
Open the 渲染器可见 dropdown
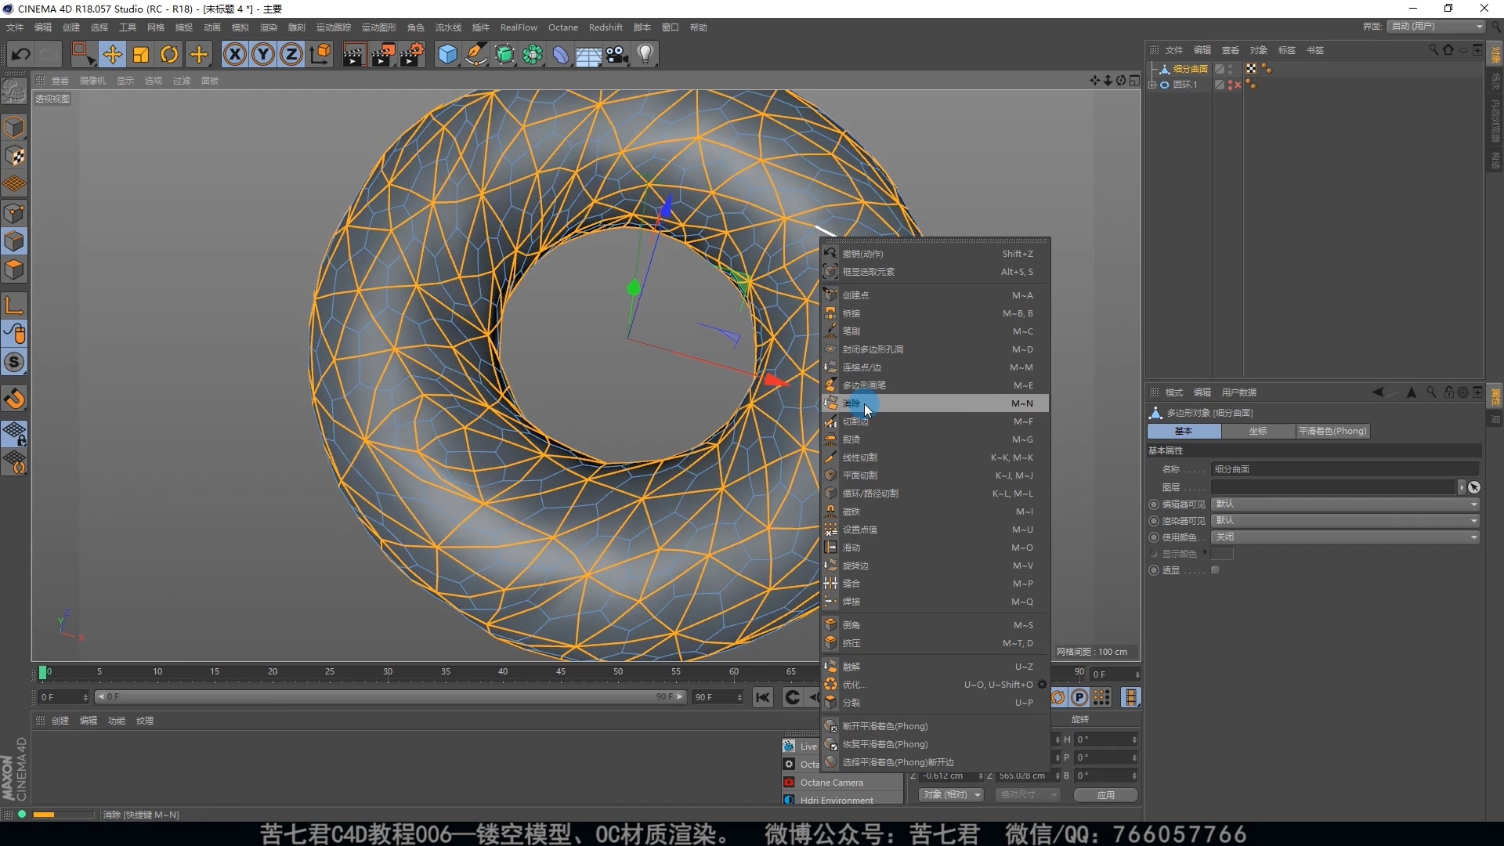[x=1345, y=521]
